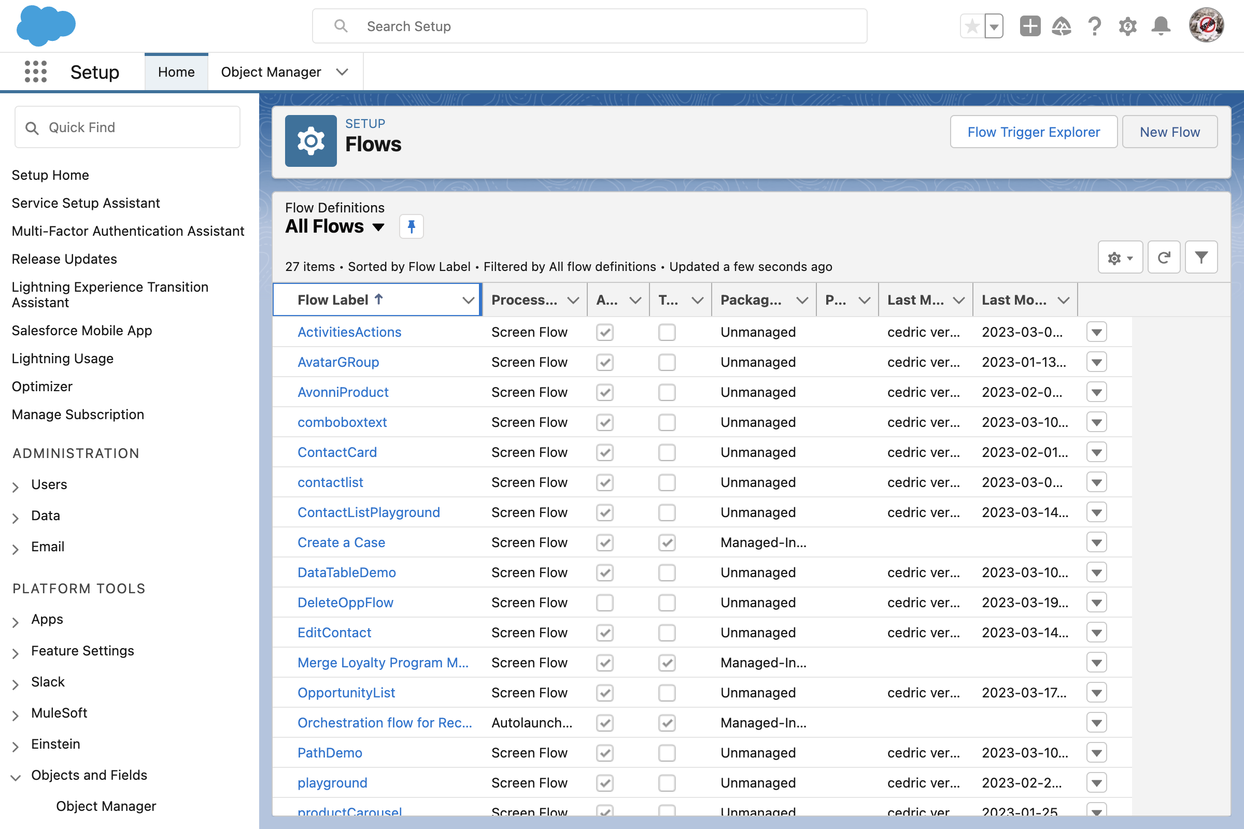Toggle Template checkbox for Orchestration flow row

667,723
